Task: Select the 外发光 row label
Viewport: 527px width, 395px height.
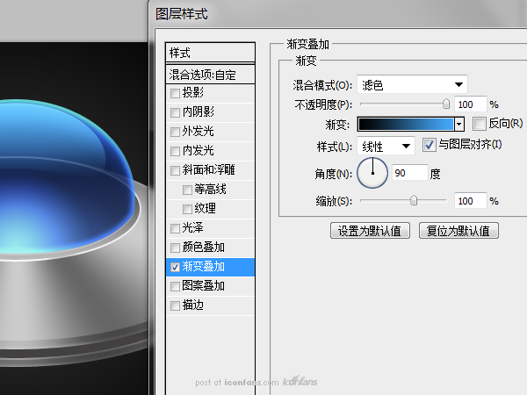Action: pos(198,132)
